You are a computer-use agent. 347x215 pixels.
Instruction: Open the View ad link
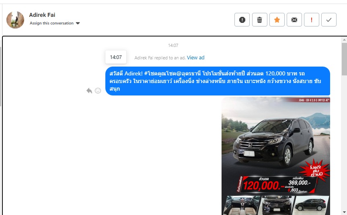(x=196, y=58)
